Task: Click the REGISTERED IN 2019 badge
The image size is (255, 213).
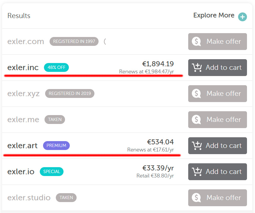Action: [x=70, y=93]
